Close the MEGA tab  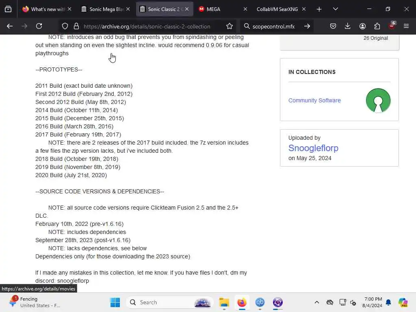click(x=245, y=9)
